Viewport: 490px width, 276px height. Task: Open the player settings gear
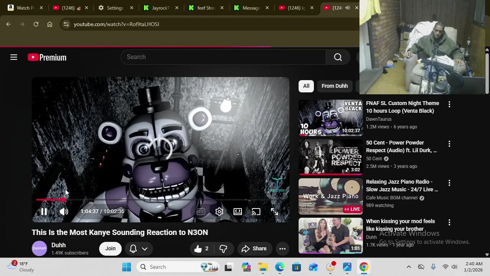click(x=219, y=212)
